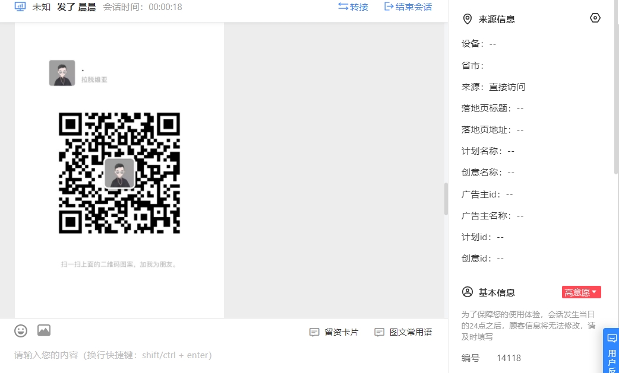Click the 广告主名称 row
Screen dimensions: 619x373
(492, 215)
